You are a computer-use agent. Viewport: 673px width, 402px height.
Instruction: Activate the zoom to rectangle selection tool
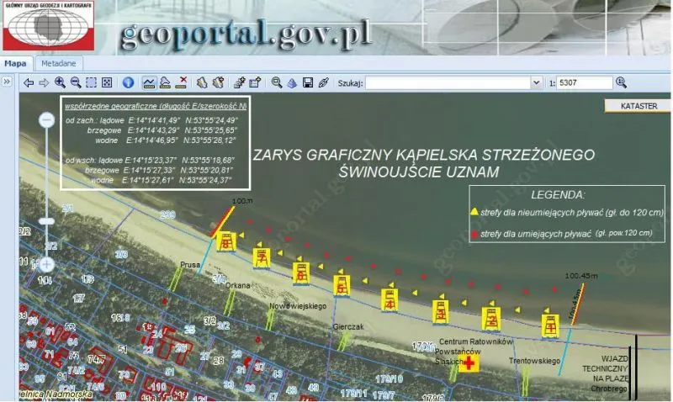(x=91, y=82)
